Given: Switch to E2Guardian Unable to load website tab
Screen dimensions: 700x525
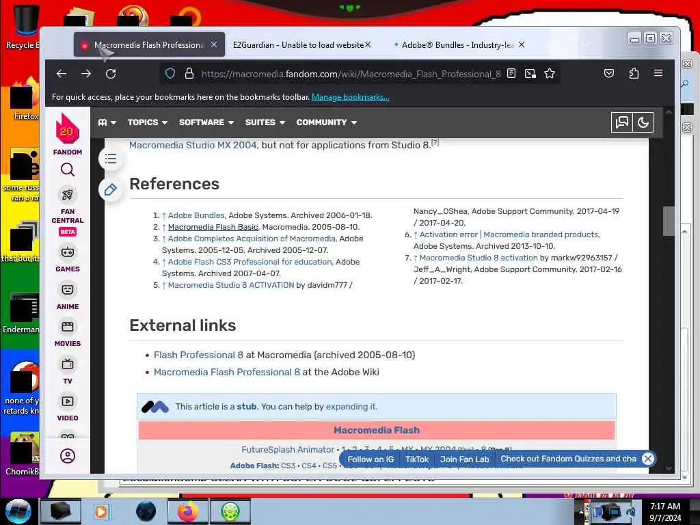Looking at the screenshot, I should point(298,44).
